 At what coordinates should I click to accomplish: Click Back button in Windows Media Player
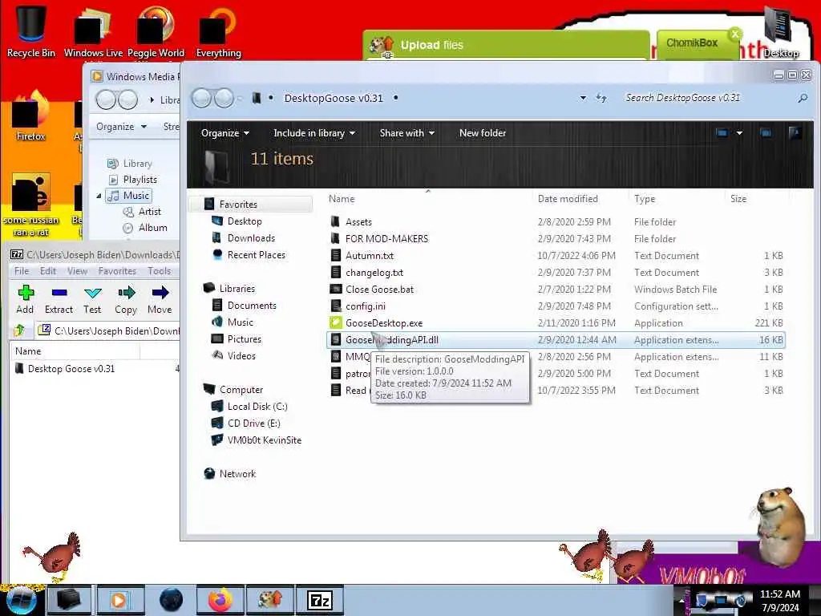[106, 99]
